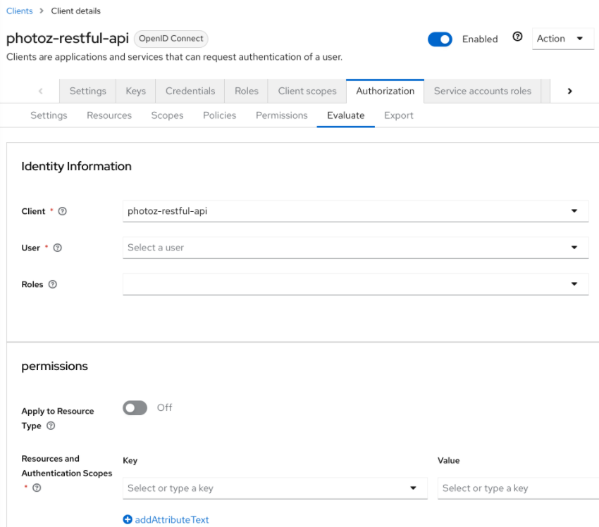Click the help icon next to Enabled
Image resolution: width=599 pixels, height=527 pixels.
[x=517, y=39]
